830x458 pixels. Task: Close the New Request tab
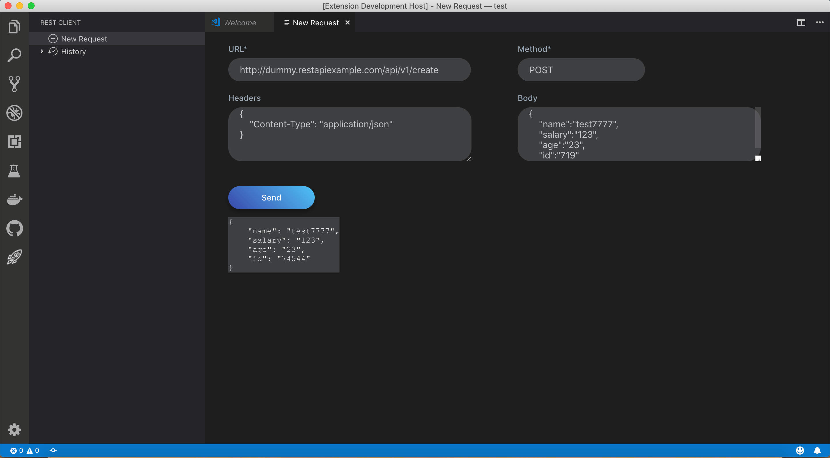[347, 22]
